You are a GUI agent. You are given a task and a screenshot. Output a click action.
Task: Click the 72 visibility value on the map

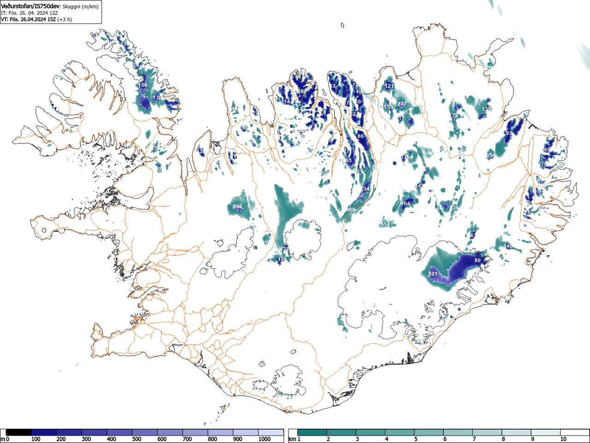[455, 115]
